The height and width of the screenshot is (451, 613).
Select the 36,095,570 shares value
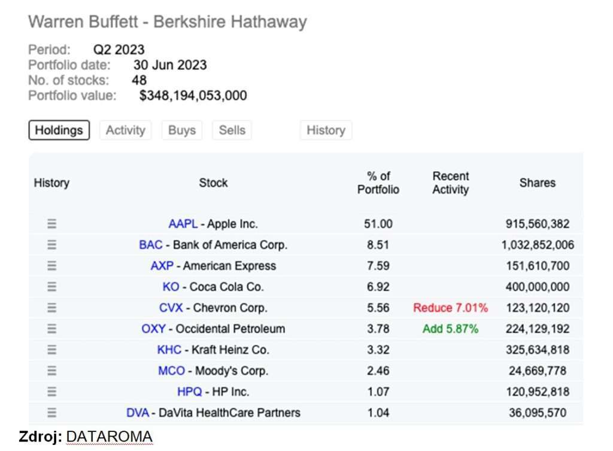click(538, 413)
